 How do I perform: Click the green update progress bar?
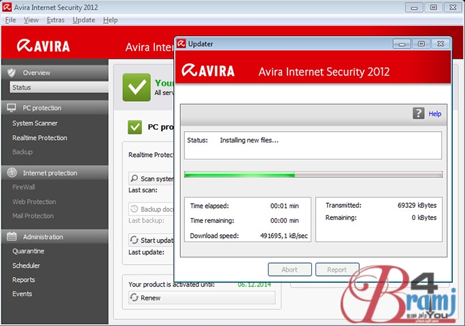point(313,175)
